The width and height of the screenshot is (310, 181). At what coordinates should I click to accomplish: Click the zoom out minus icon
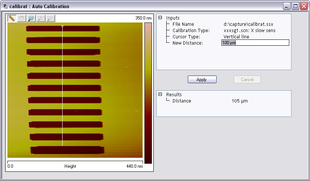tap(50, 18)
